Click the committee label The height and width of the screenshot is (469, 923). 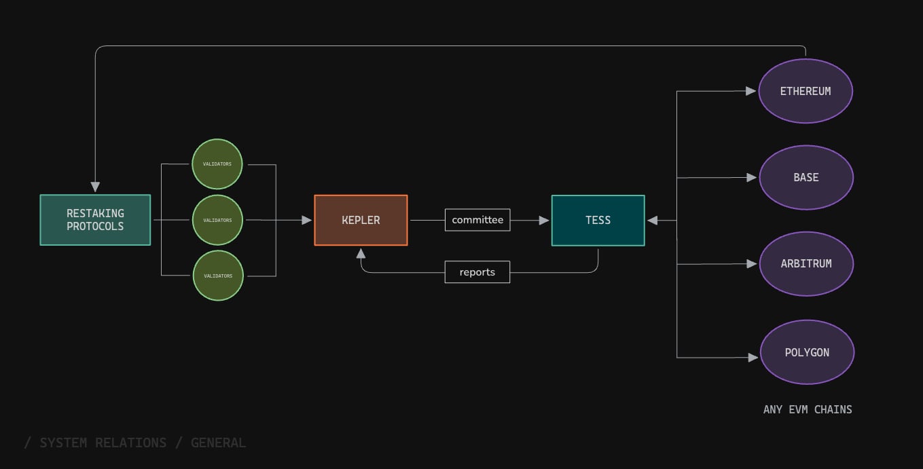(x=477, y=220)
